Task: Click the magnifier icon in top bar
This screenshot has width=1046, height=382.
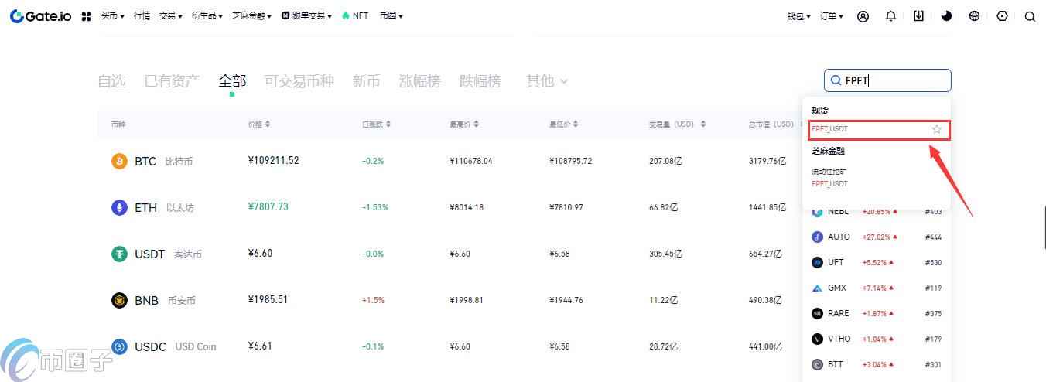Action: click(x=1030, y=16)
